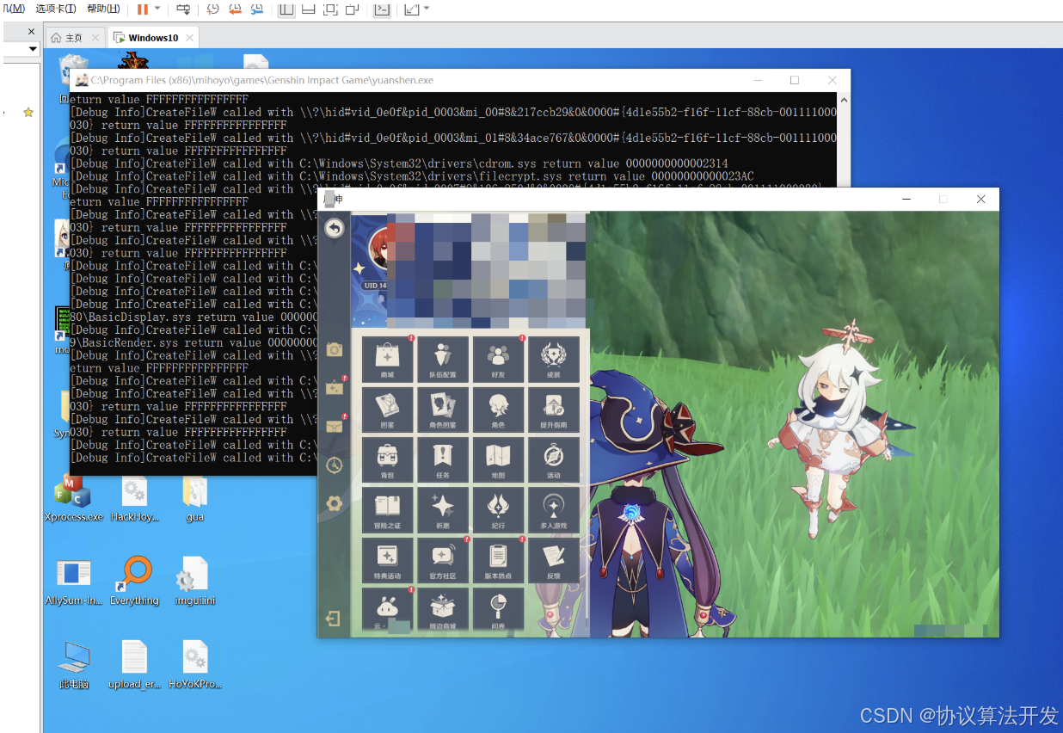Open the 好友 friends tile
Image resolution: width=1063 pixels, height=733 pixels.
(x=498, y=359)
